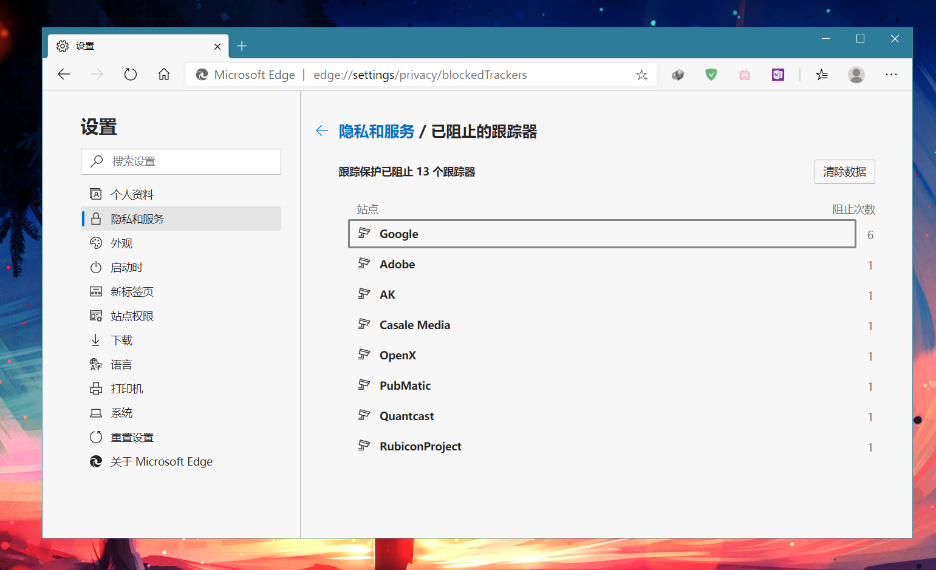
Task: Open 下载 settings section
Action: click(181, 340)
